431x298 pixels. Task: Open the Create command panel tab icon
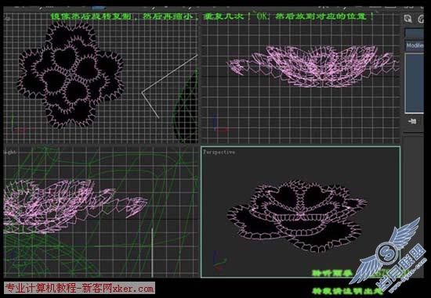click(408, 19)
